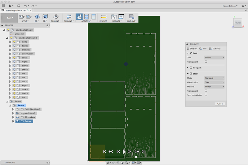Expand the Toolpath section

[188, 68]
